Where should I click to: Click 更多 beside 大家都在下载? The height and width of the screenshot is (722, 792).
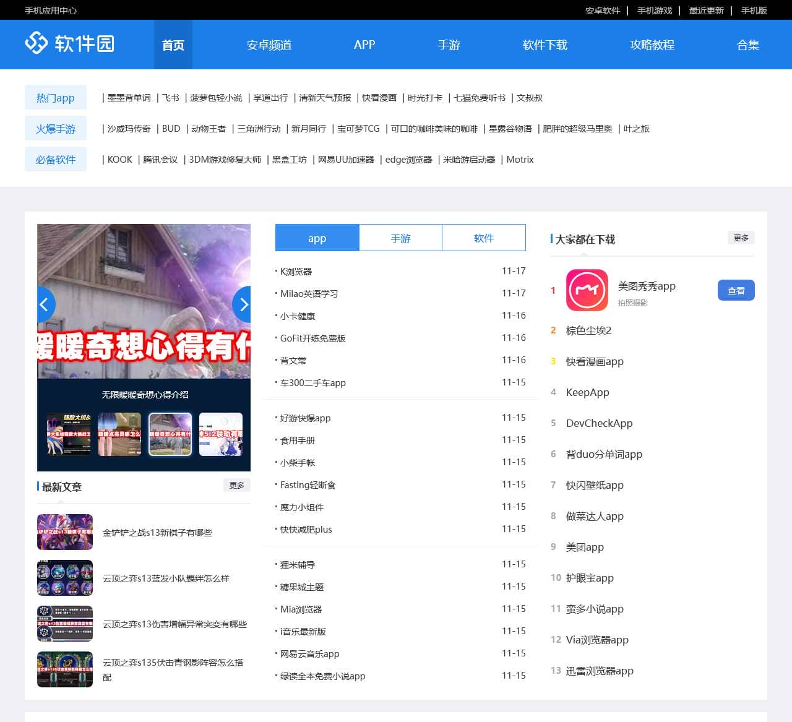741,238
